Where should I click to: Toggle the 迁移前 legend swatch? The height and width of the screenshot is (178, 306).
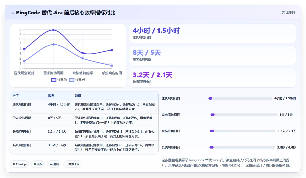(x=53, y=80)
